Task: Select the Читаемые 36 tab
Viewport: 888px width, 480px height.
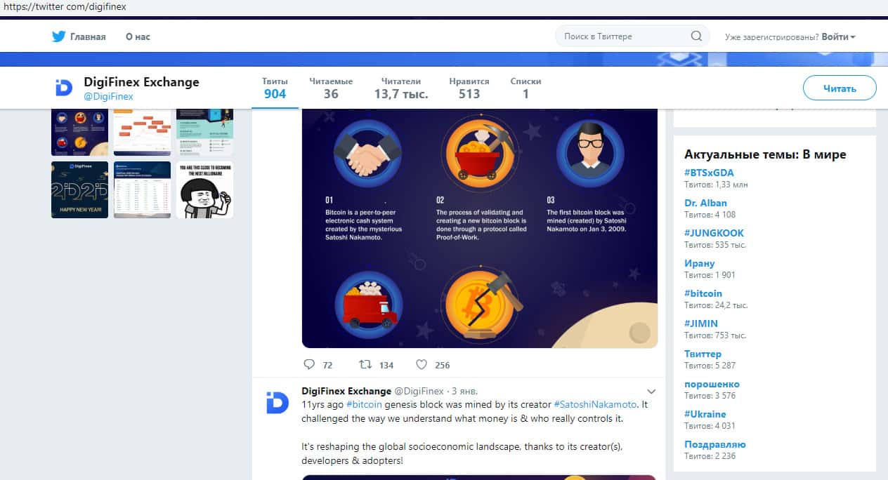Action: (331, 88)
